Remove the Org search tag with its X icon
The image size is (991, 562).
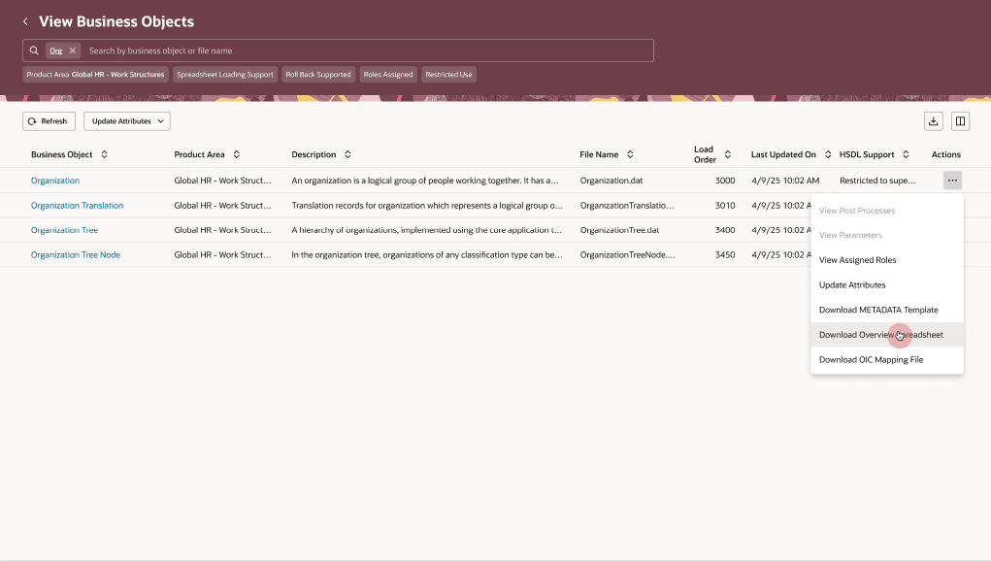tap(75, 50)
